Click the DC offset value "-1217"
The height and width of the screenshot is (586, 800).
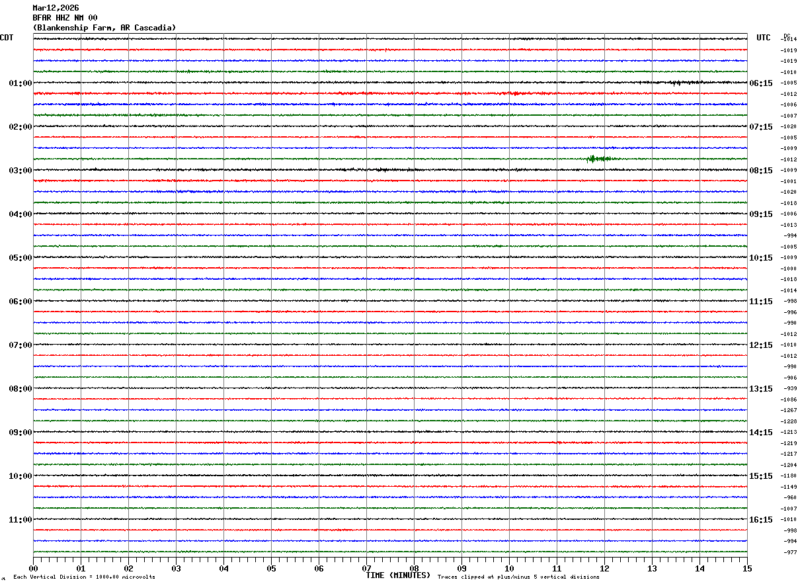click(789, 454)
